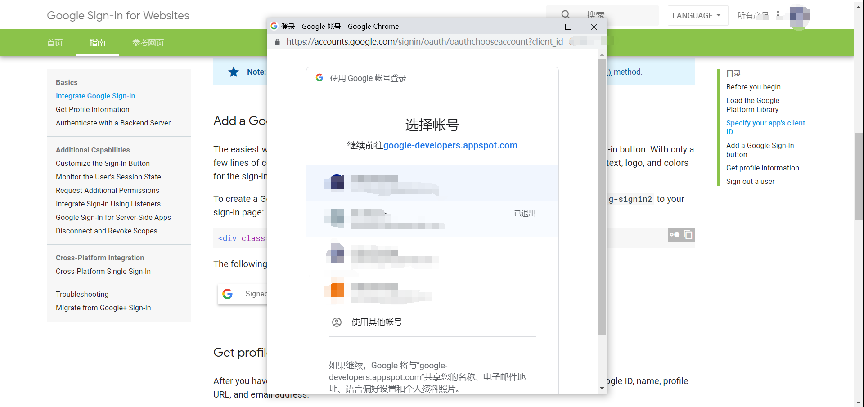Switch to the 首页 tab
Screen dimensions: 864x407
click(x=54, y=42)
